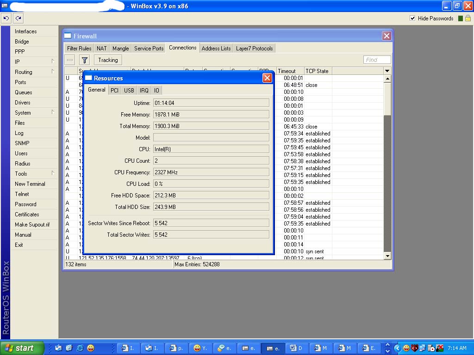The height and width of the screenshot is (355, 474).
Task: Expand the IP submenu
Action: (35, 62)
